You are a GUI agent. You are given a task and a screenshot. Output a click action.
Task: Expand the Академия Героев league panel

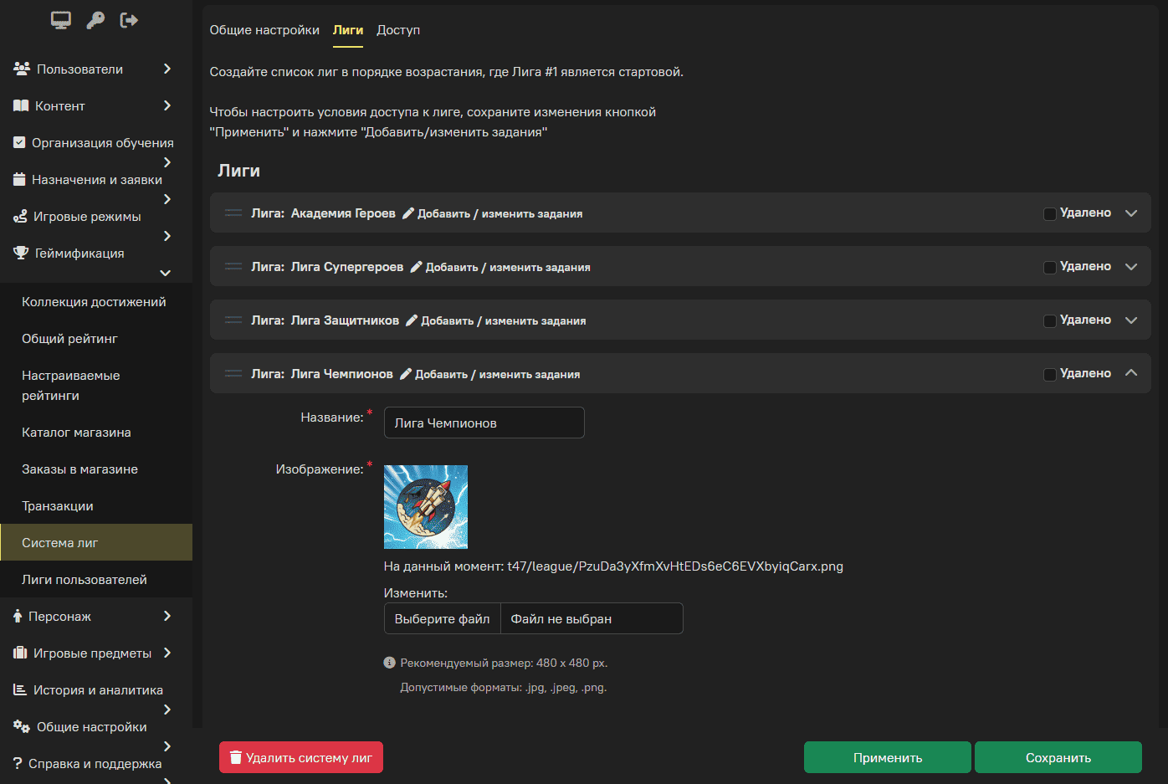tap(1131, 213)
